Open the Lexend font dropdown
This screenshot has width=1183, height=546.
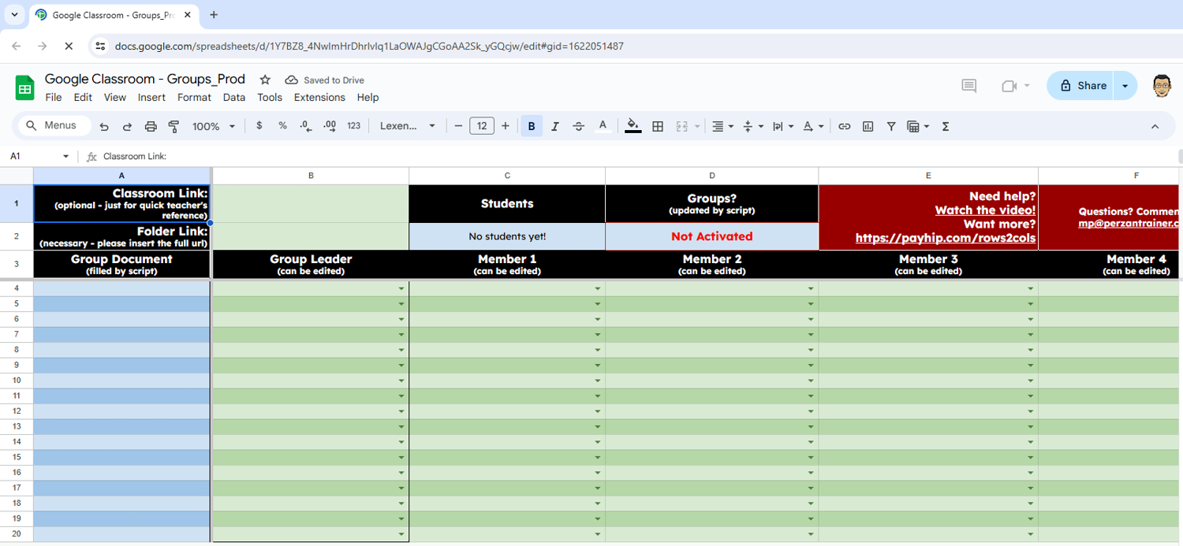coord(408,126)
